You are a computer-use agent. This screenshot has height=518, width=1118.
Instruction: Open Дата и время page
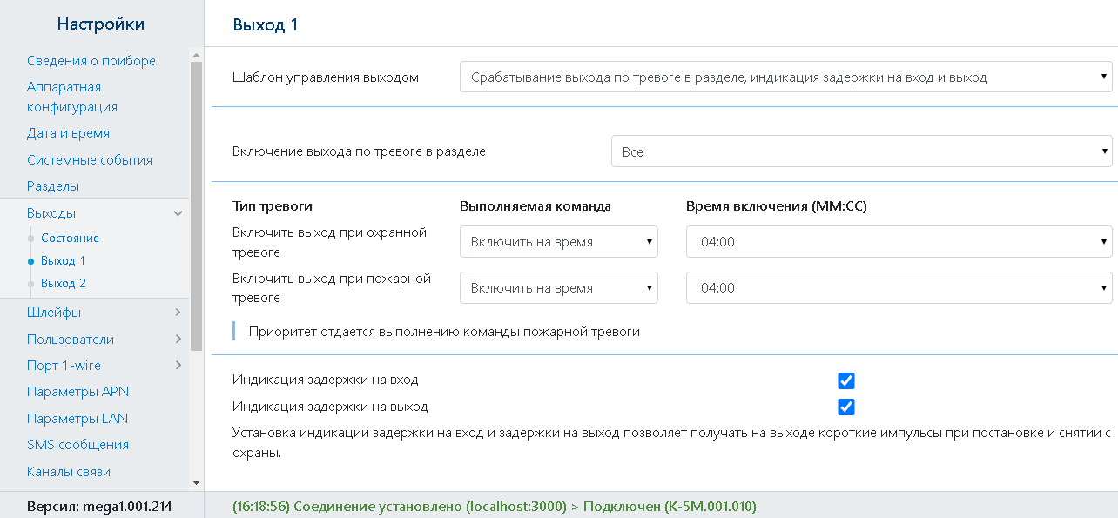[x=68, y=133]
